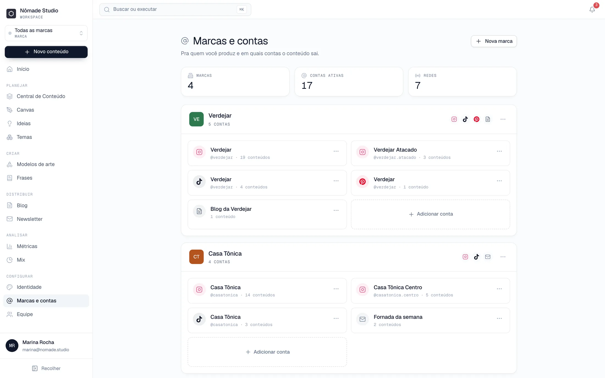Click the CT brand avatar
This screenshot has height=378, width=605.
196,257
